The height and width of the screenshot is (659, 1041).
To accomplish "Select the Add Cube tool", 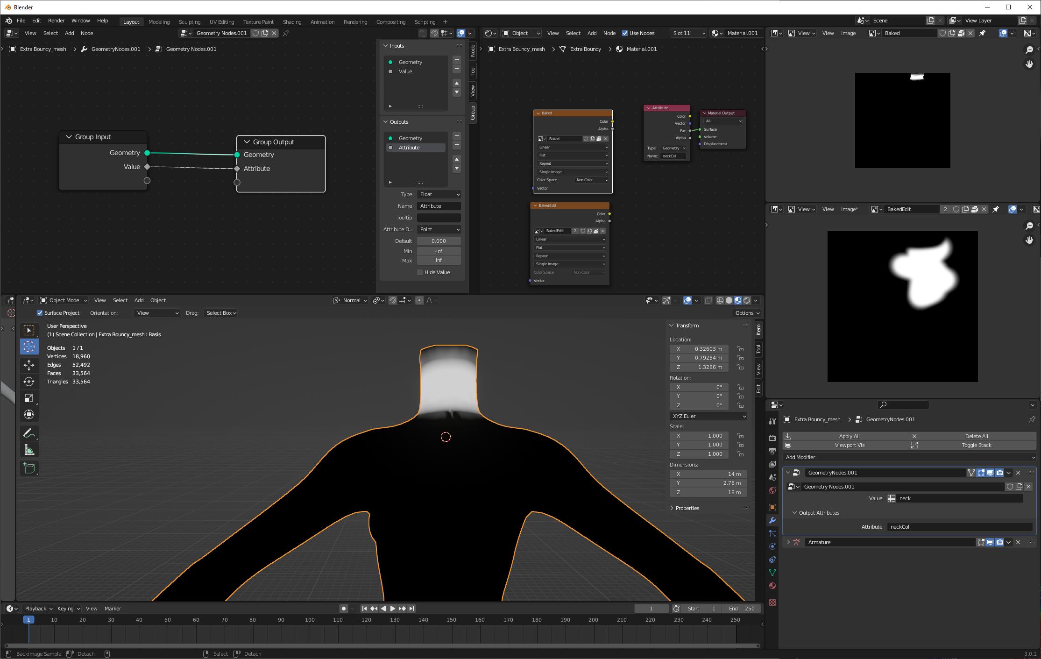I will coord(29,468).
